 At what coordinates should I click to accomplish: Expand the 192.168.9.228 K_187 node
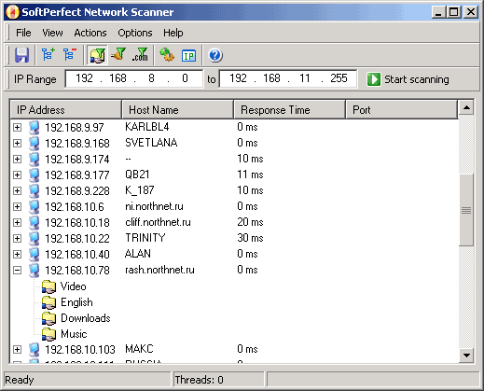point(18,190)
